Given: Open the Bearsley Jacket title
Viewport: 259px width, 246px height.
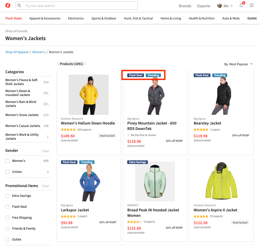Looking at the screenshot, I should [207, 123].
